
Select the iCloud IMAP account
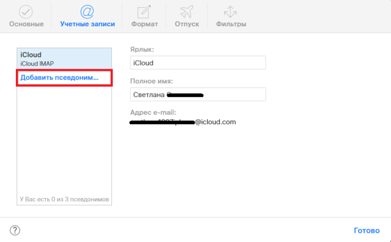coord(64,59)
